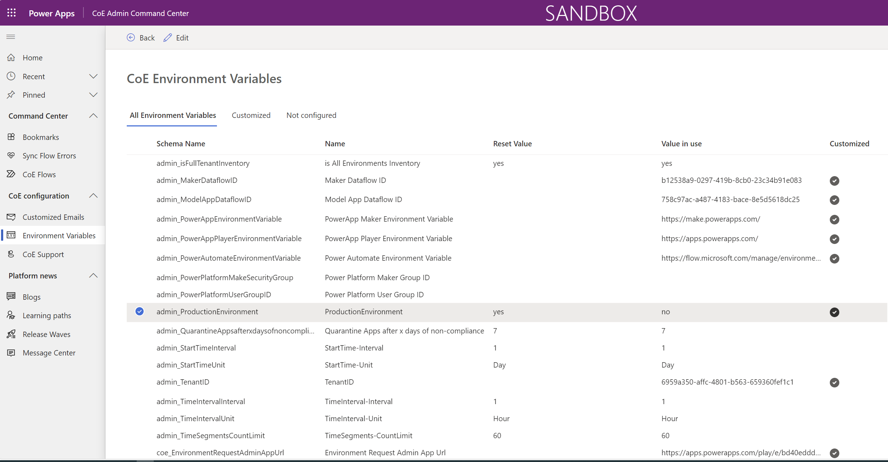Go to Home in navigation
This screenshot has width=888, height=462.
[x=32, y=58]
